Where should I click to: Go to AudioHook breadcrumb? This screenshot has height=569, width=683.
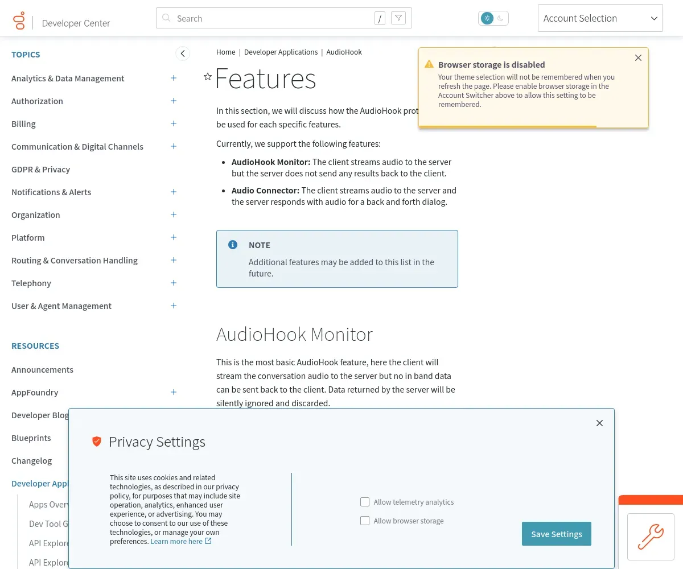pyautogui.click(x=344, y=52)
